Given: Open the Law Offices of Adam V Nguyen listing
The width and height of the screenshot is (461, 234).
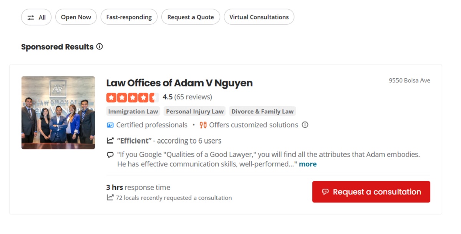Looking at the screenshot, I should (179, 83).
